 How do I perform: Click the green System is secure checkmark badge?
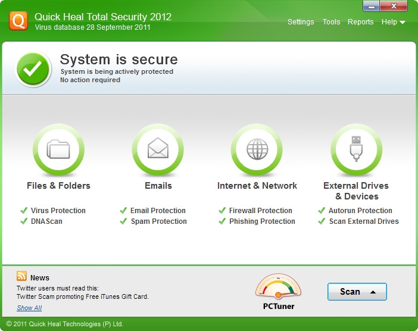(x=33, y=68)
